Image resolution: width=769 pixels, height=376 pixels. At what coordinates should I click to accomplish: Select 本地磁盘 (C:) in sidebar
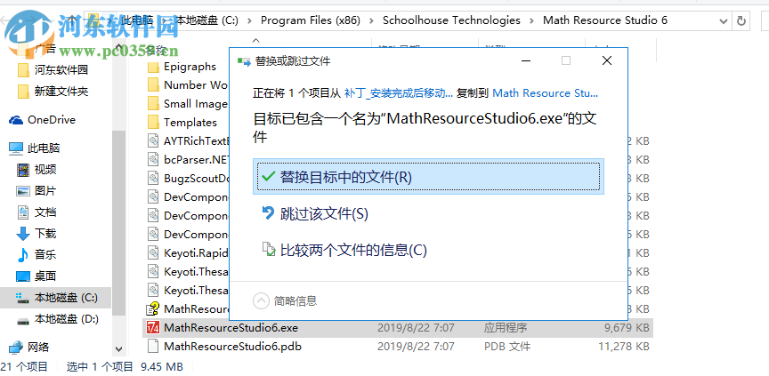tap(56, 297)
